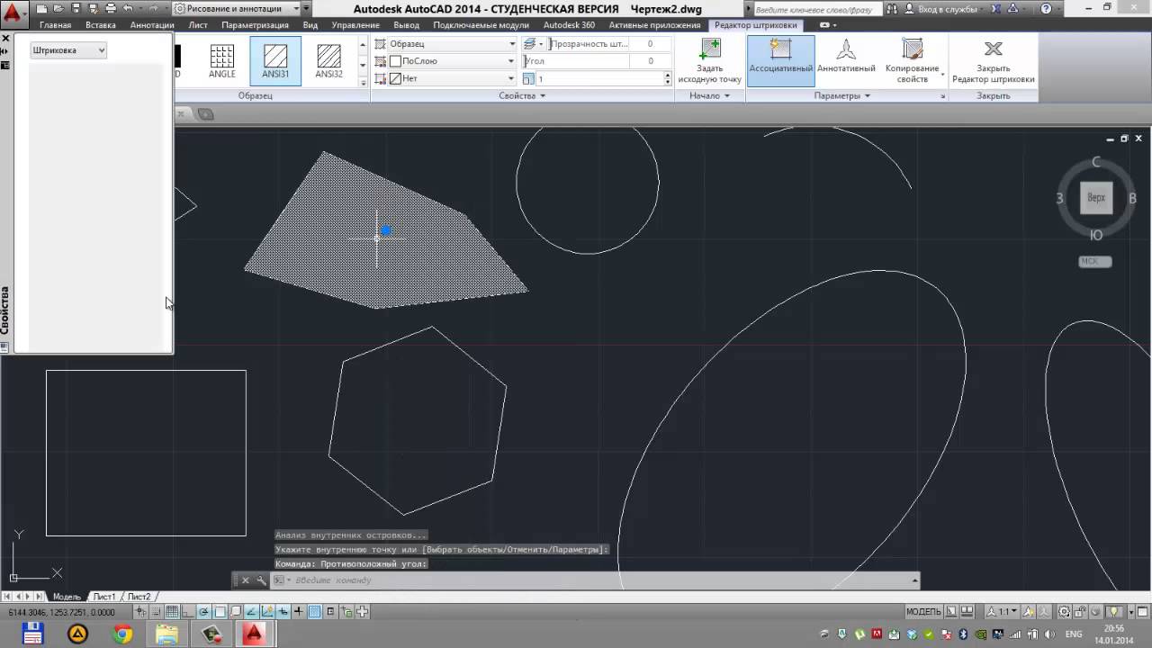Click the Нет background color swatch
The width and height of the screenshot is (1152, 648).
(395, 78)
